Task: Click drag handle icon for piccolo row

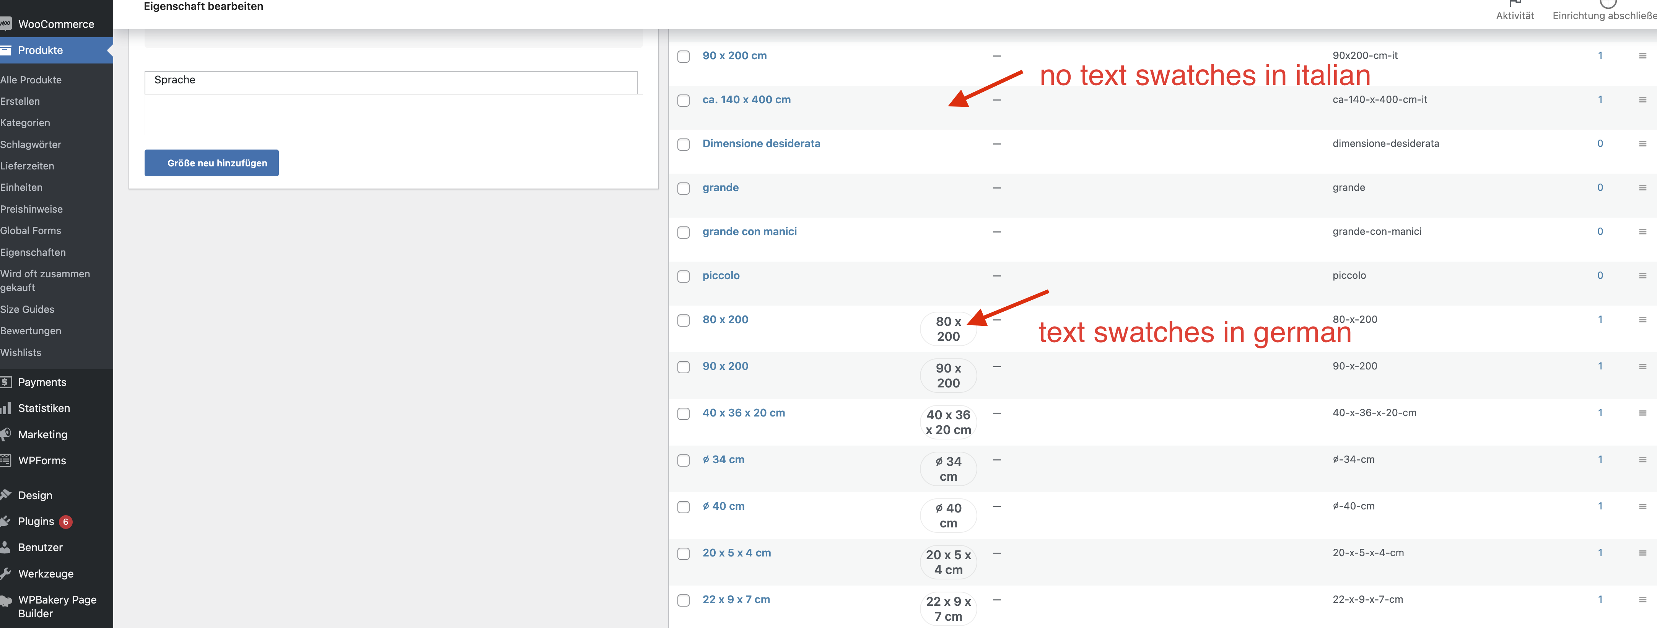Action: click(1642, 276)
